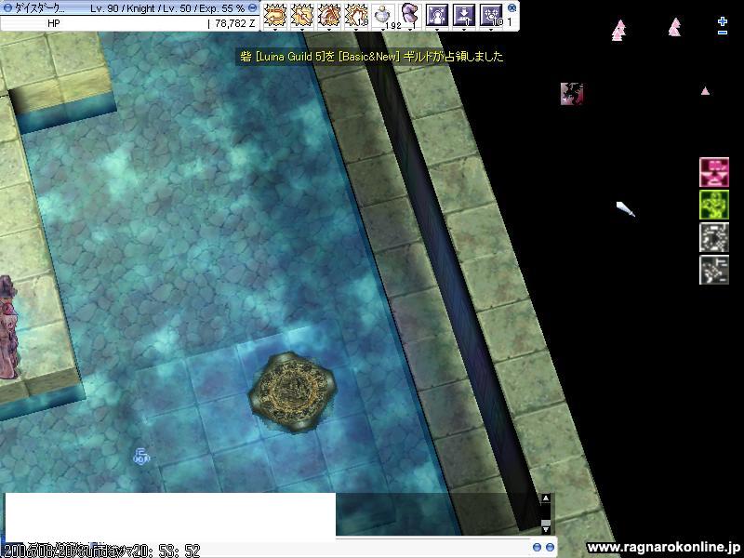Zoom in minimap with plus button
744x558 pixels.
(723, 21)
